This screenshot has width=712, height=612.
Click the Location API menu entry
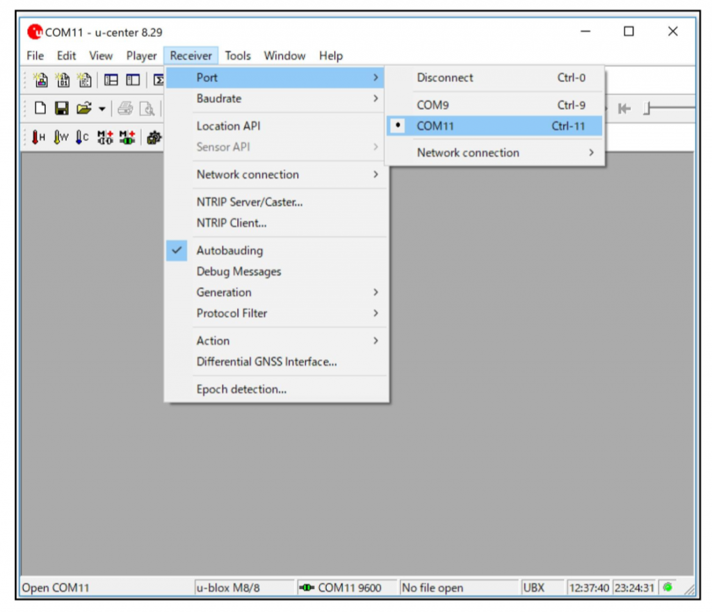tap(277, 126)
